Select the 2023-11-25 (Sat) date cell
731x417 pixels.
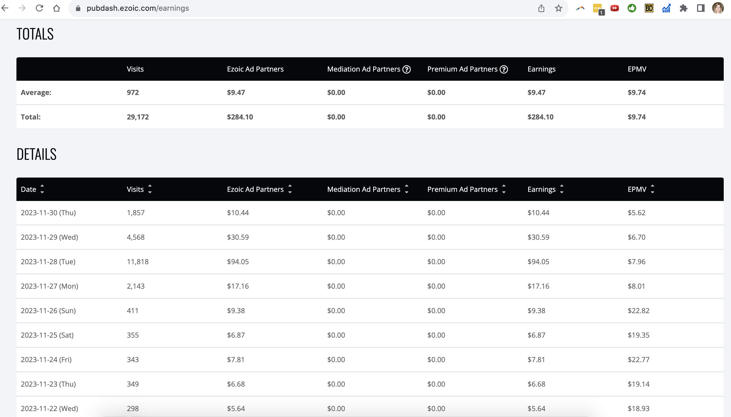pyautogui.click(x=47, y=335)
